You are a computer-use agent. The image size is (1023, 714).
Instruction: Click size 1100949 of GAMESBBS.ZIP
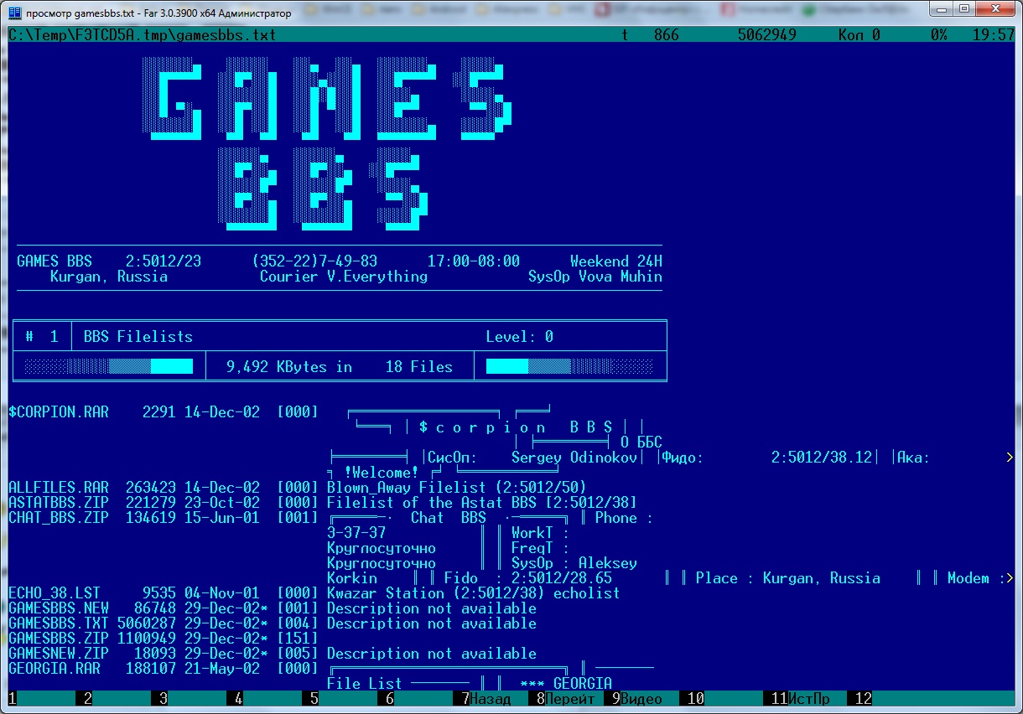(x=147, y=639)
